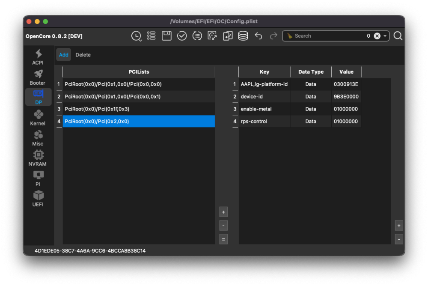428x286 pixels.
Task: Click the import document toolbar icon
Action: tap(228, 36)
